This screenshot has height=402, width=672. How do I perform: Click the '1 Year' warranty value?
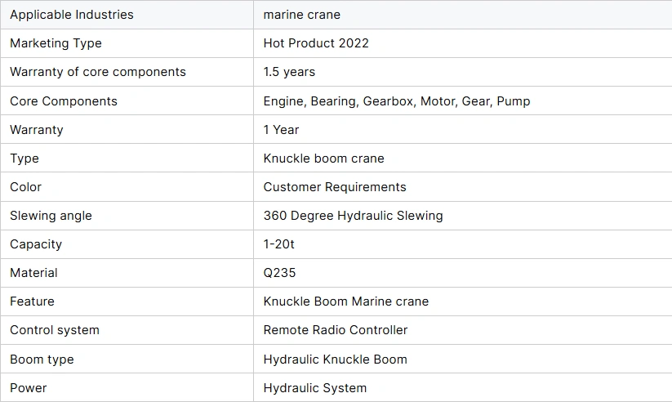point(282,130)
